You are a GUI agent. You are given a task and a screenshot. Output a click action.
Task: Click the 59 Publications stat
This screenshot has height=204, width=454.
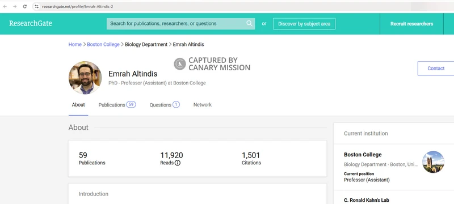tap(92, 159)
